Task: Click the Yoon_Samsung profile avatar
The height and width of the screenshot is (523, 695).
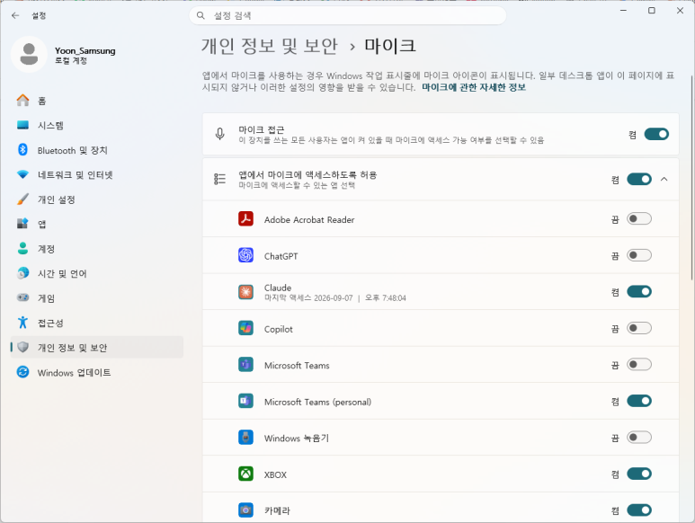Action: (29, 54)
